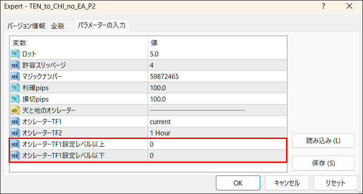
Task: Click the オシレーターTF1設定レベル以下 row icon
Action: [15, 156]
